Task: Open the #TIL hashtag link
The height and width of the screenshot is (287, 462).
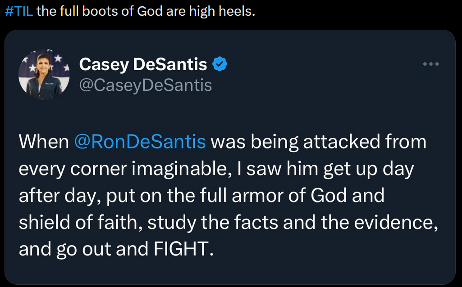Action: [x=19, y=11]
